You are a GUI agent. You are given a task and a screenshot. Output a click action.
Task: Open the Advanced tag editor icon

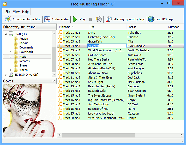point(8,19)
